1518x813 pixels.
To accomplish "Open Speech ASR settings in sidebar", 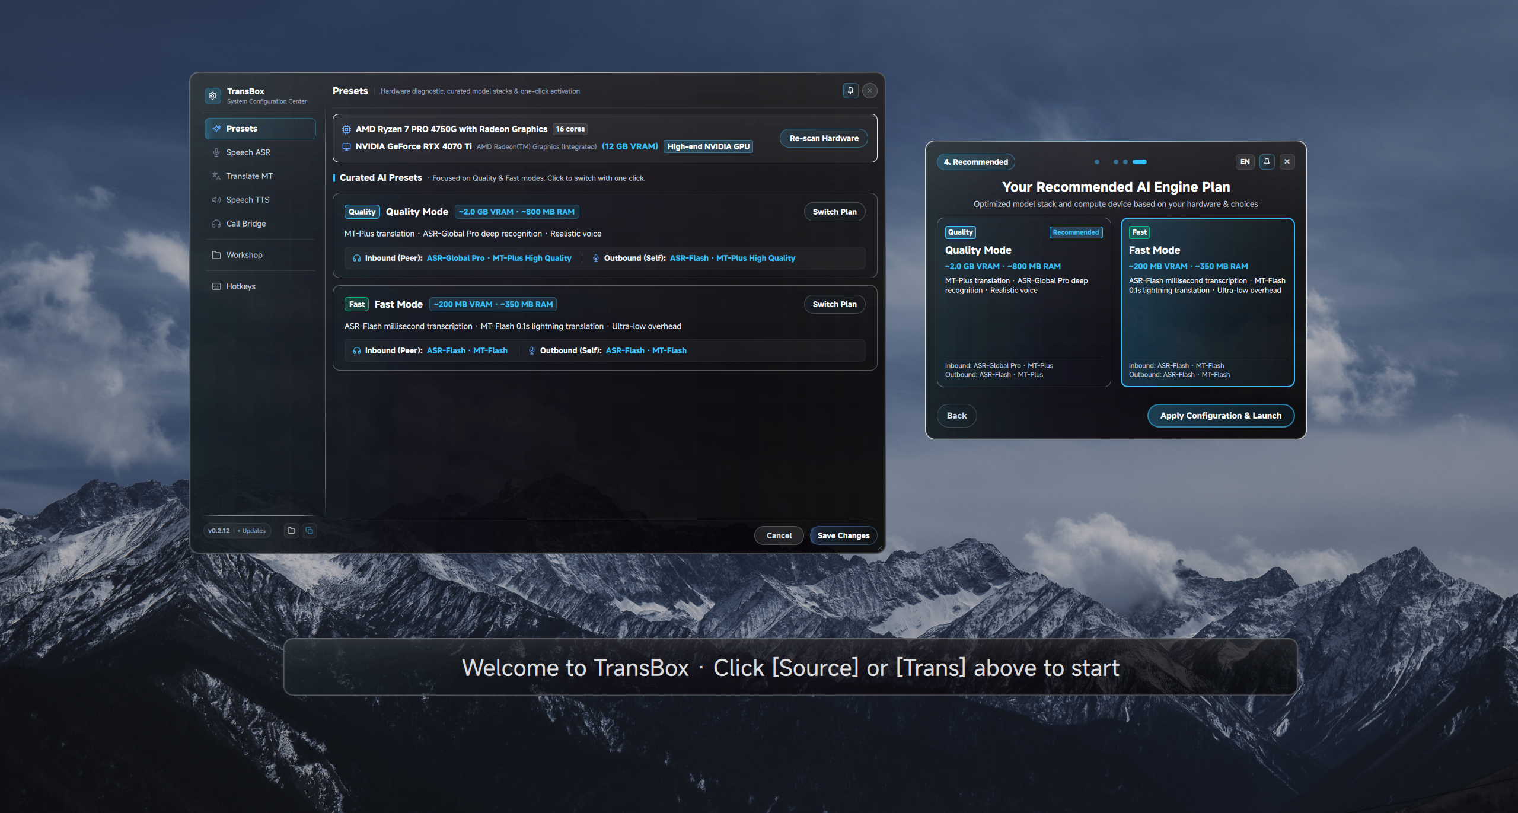I will pyautogui.click(x=260, y=152).
